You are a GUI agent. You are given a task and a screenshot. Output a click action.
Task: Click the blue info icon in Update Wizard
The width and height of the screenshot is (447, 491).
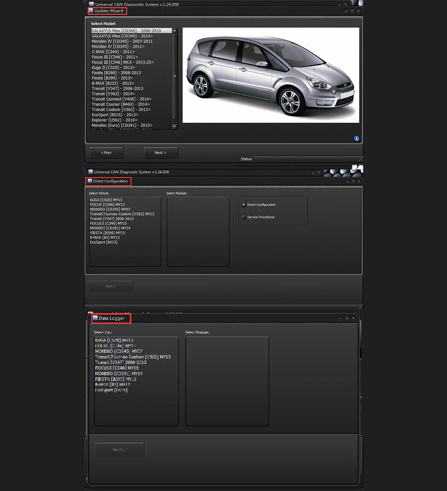pos(357,138)
